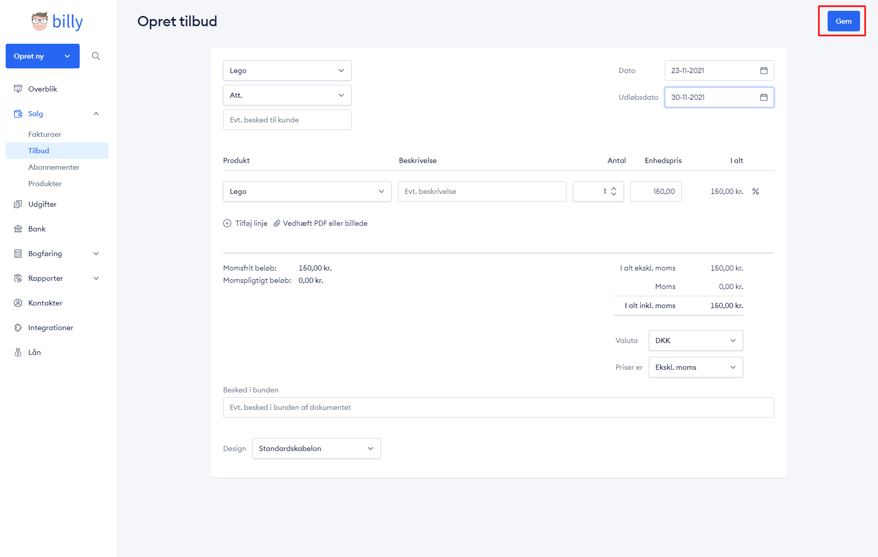Click the Beskrivelse column header

pos(418,160)
